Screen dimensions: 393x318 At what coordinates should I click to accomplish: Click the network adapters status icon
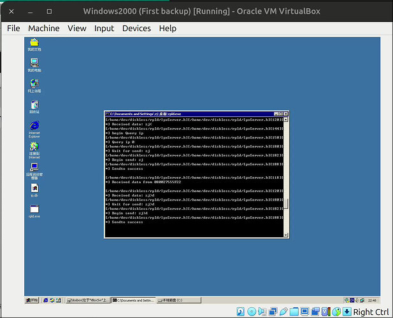273,312
